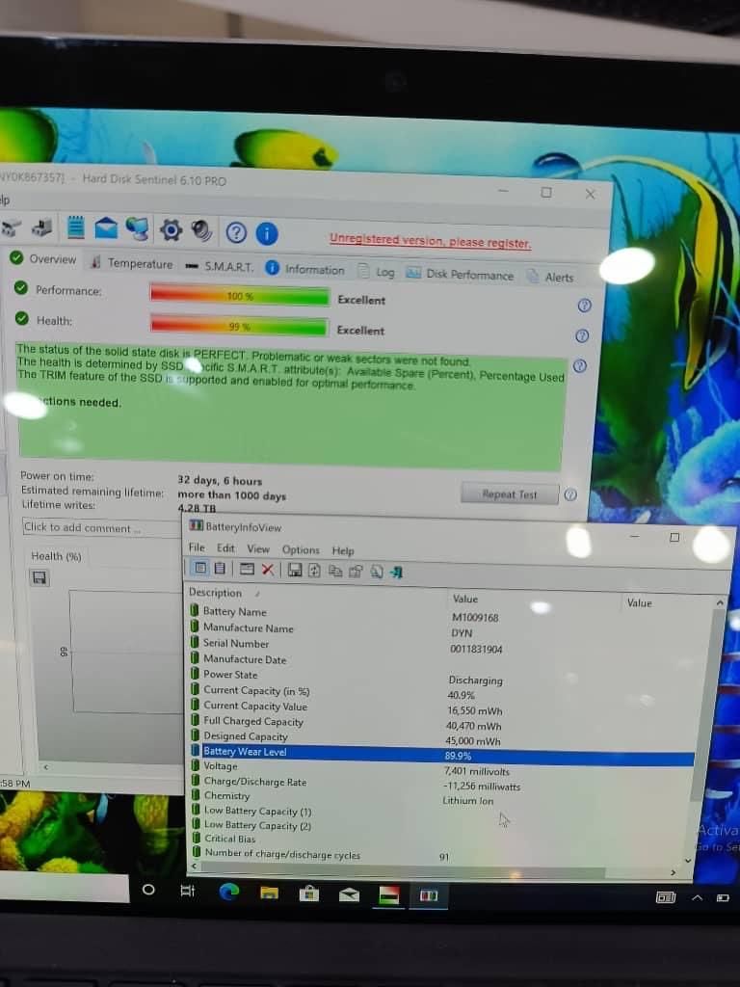Click BatteryInfoView exit toolbar icon
The height and width of the screenshot is (987, 740).
(x=396, y=573)
